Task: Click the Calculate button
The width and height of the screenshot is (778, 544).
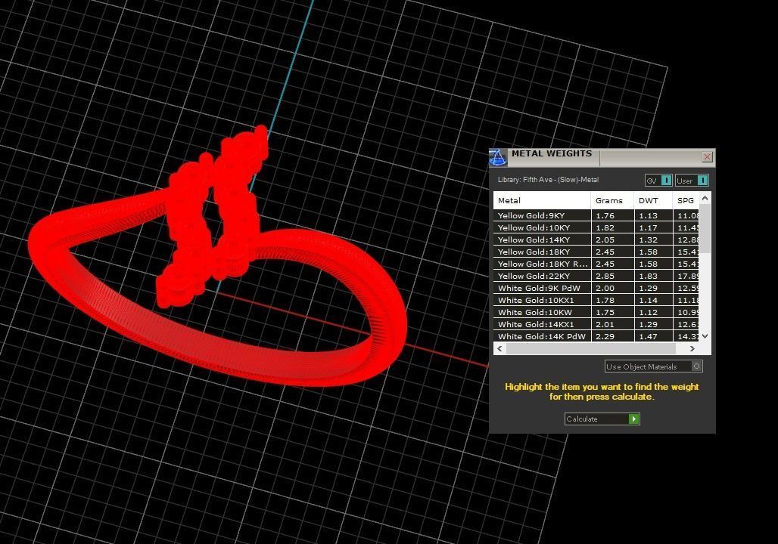Action: (x=602, y=419)
